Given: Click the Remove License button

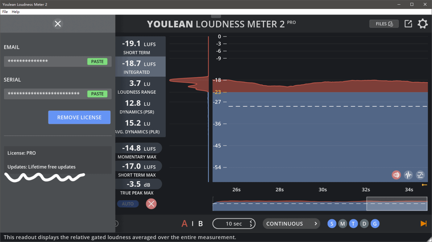Looking at the screenshot, I should (79, 117).
